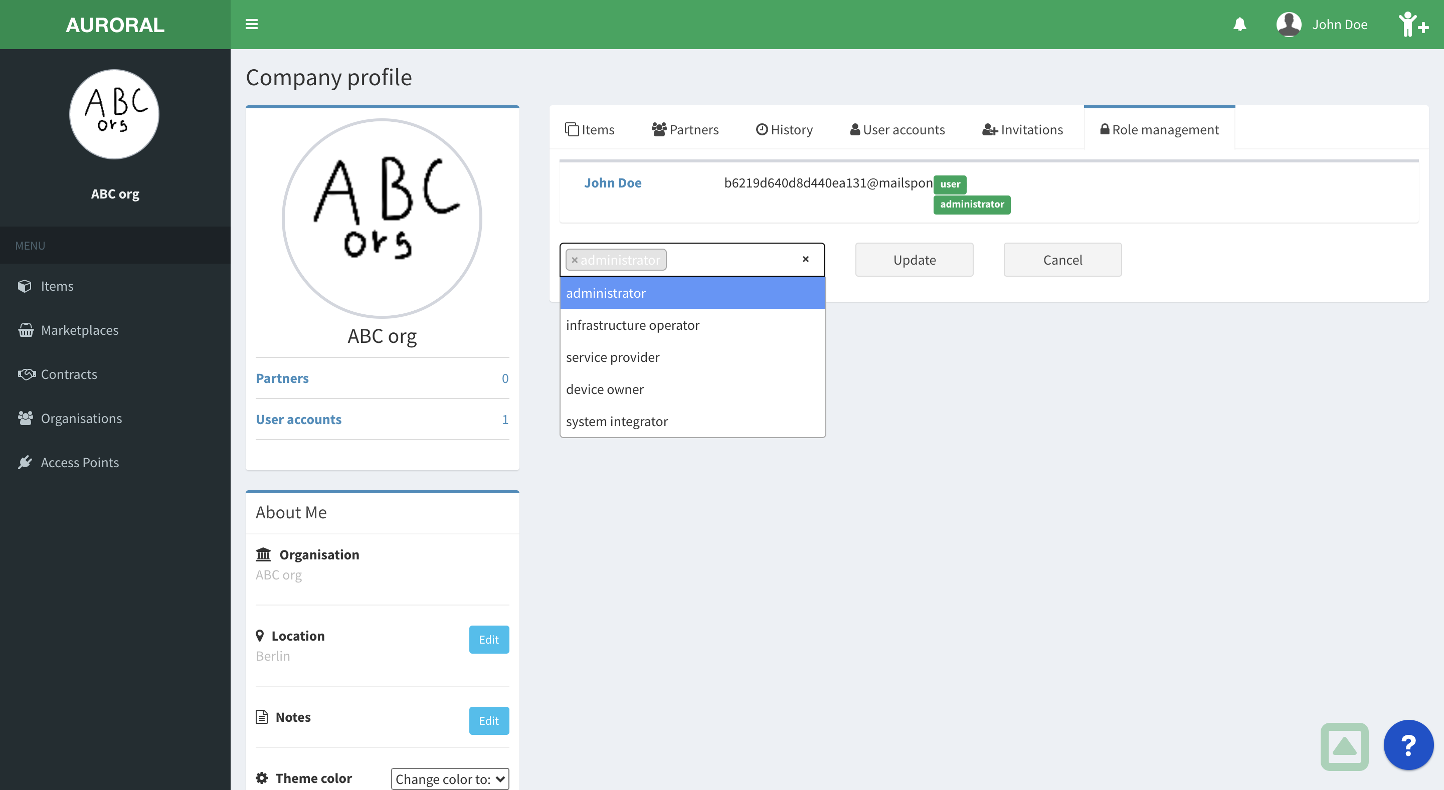
Task: Click the Role management lock icon
Action: [x=1104, y=129]
